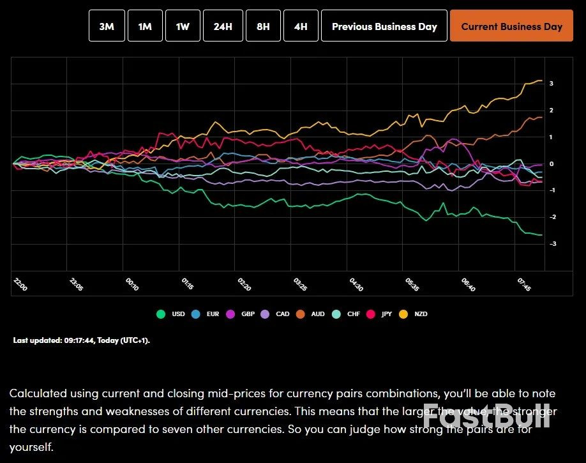This screenshot has width=586, height=463.
Task: Select the 1W timeframe
Action: tap(183, 26)
